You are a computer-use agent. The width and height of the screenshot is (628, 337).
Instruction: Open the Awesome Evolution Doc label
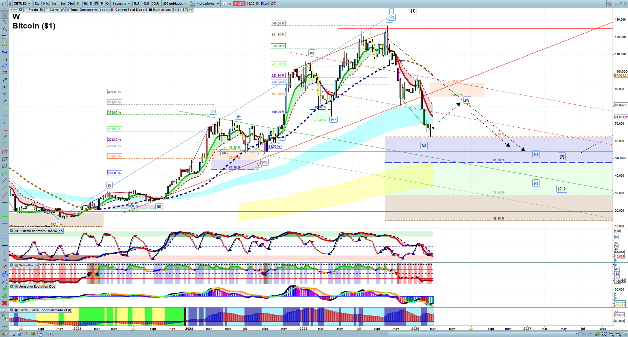tap(35, 287)
